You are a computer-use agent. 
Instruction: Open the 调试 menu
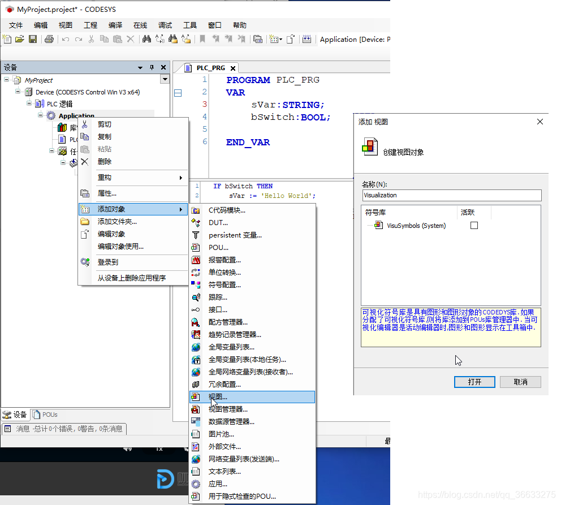click(165, 25)
